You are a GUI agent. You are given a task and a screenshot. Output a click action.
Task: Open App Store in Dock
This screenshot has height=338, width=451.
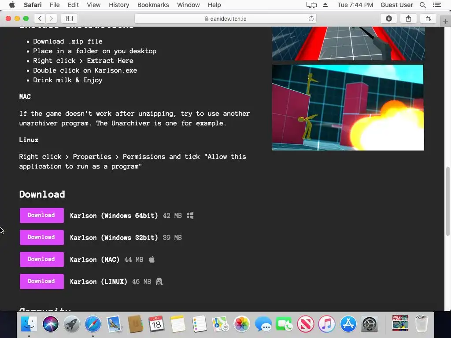pos(348,324)
